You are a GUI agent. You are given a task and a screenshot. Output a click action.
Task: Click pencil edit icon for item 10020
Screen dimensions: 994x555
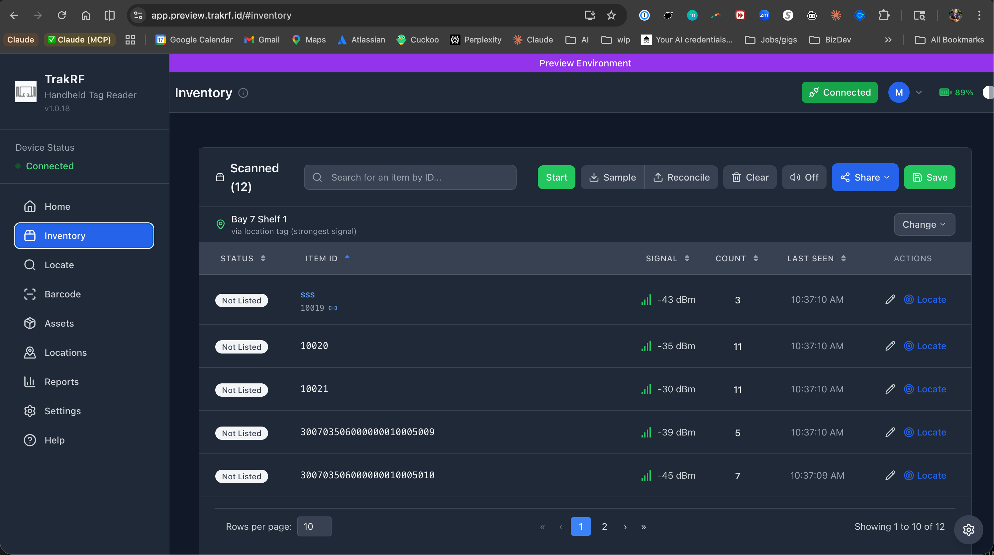[890, 346]
